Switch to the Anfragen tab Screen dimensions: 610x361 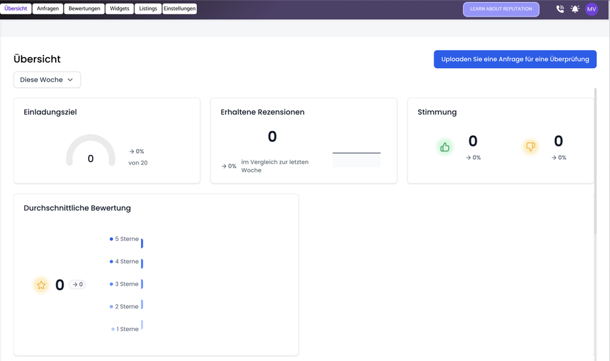pyautogui.click(x=48, y=9)
